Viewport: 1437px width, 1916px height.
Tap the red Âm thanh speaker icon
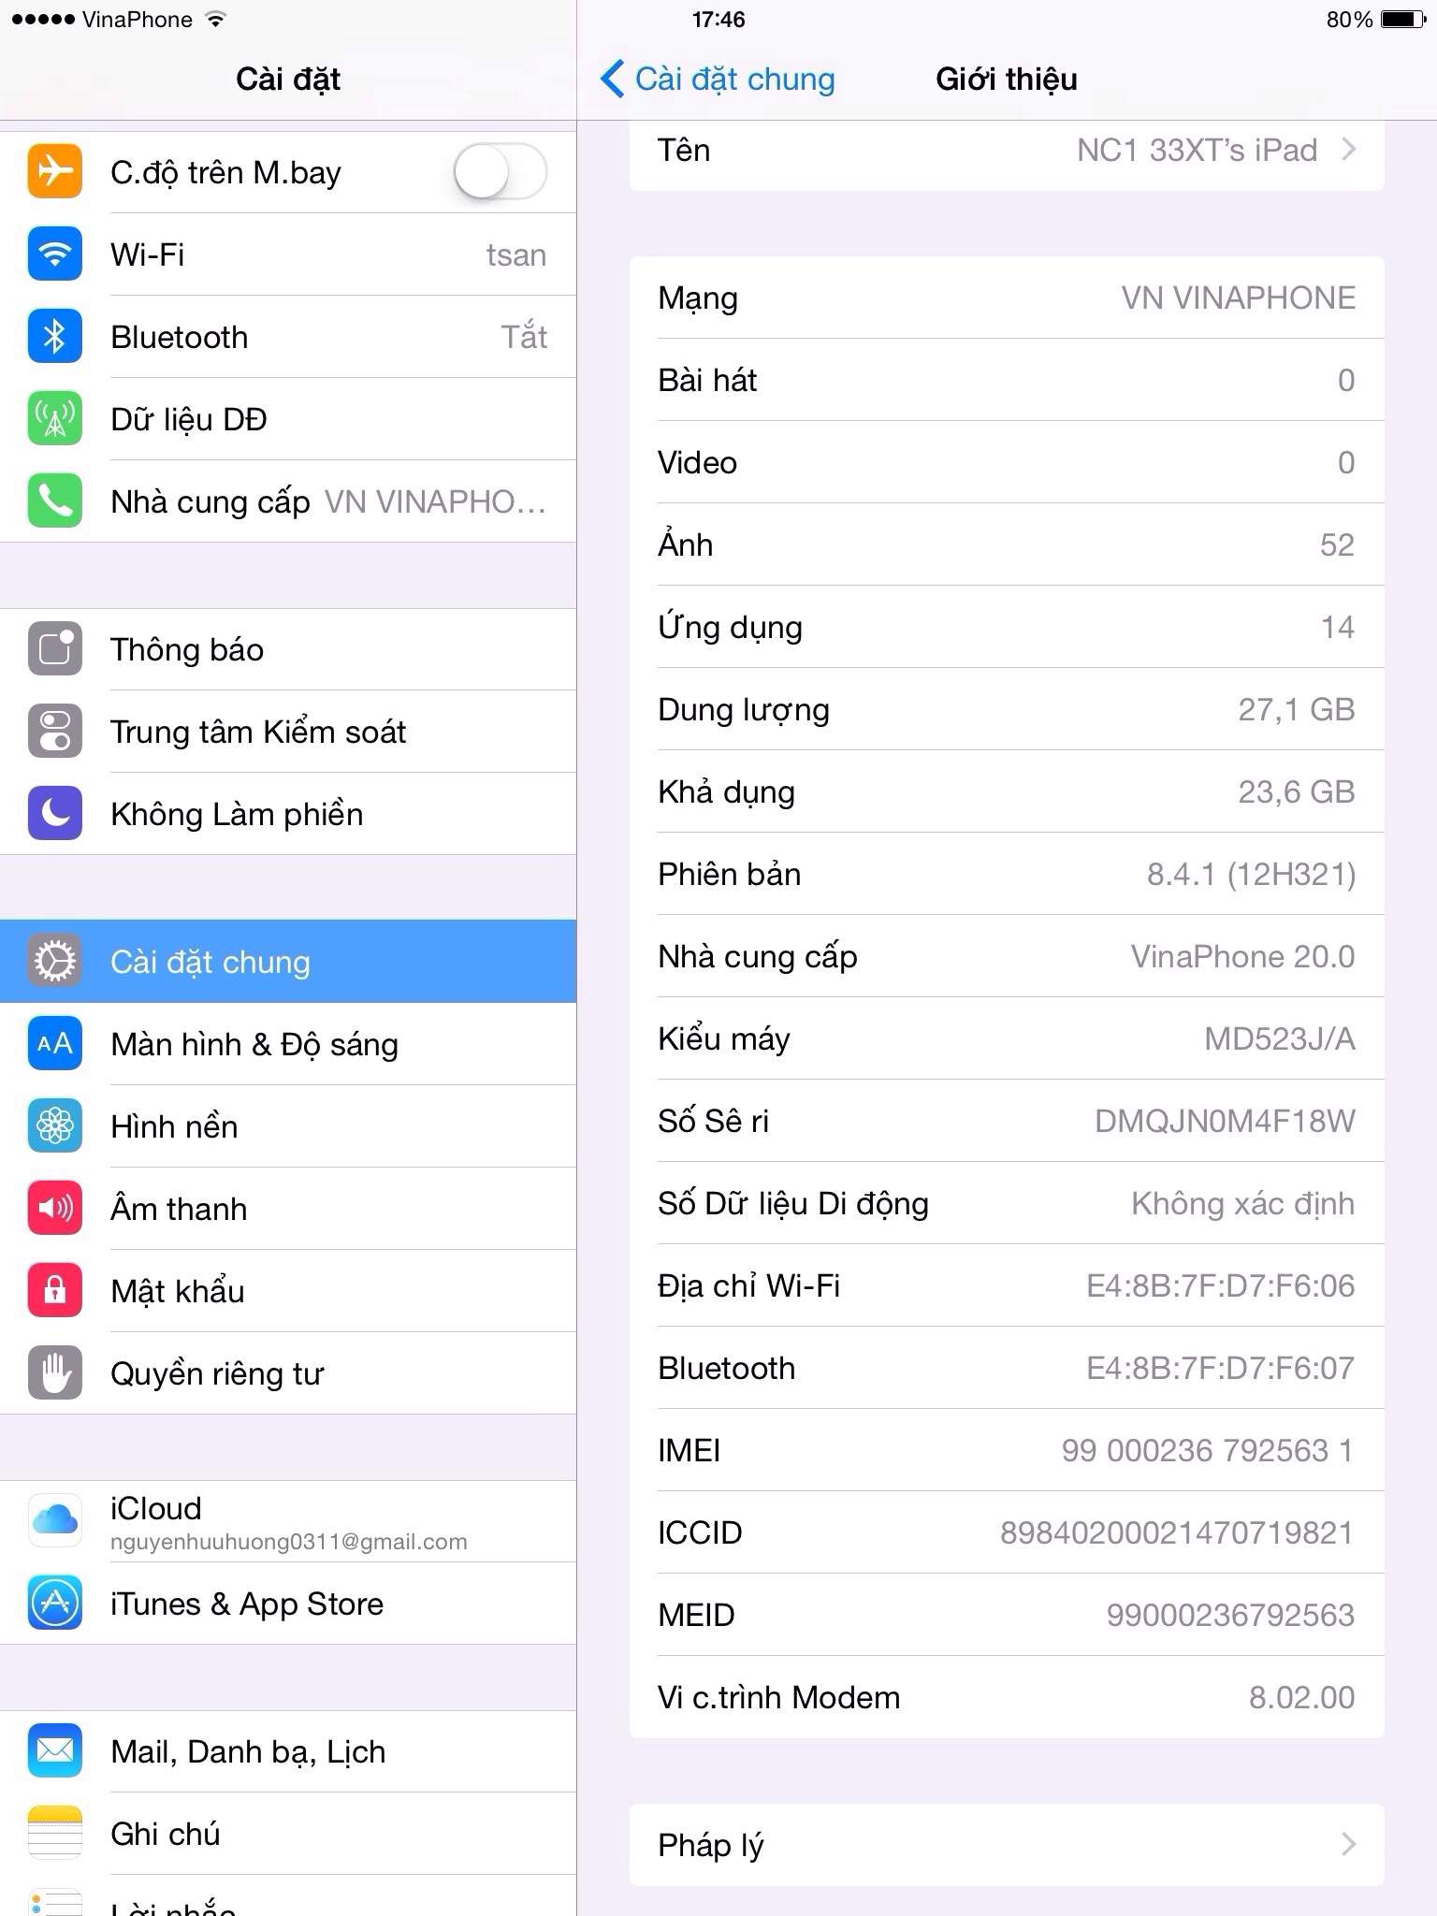(x=55, y=1209)
